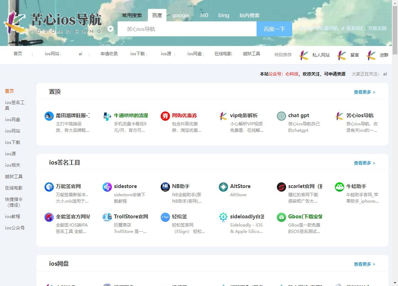Select ios公众号 in the left sidebar

15,228
